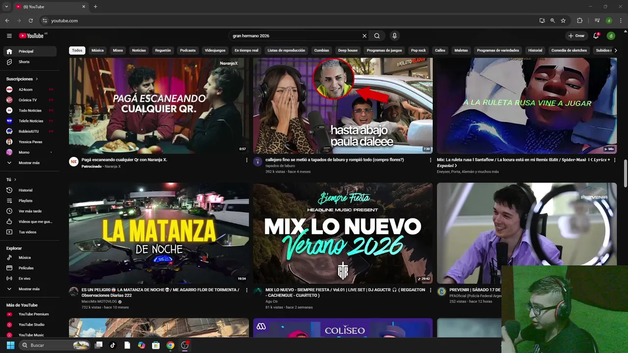Expand Mostrar más under Explorar
The width and height of the screenshot is (628, 353).
(30, 289)
